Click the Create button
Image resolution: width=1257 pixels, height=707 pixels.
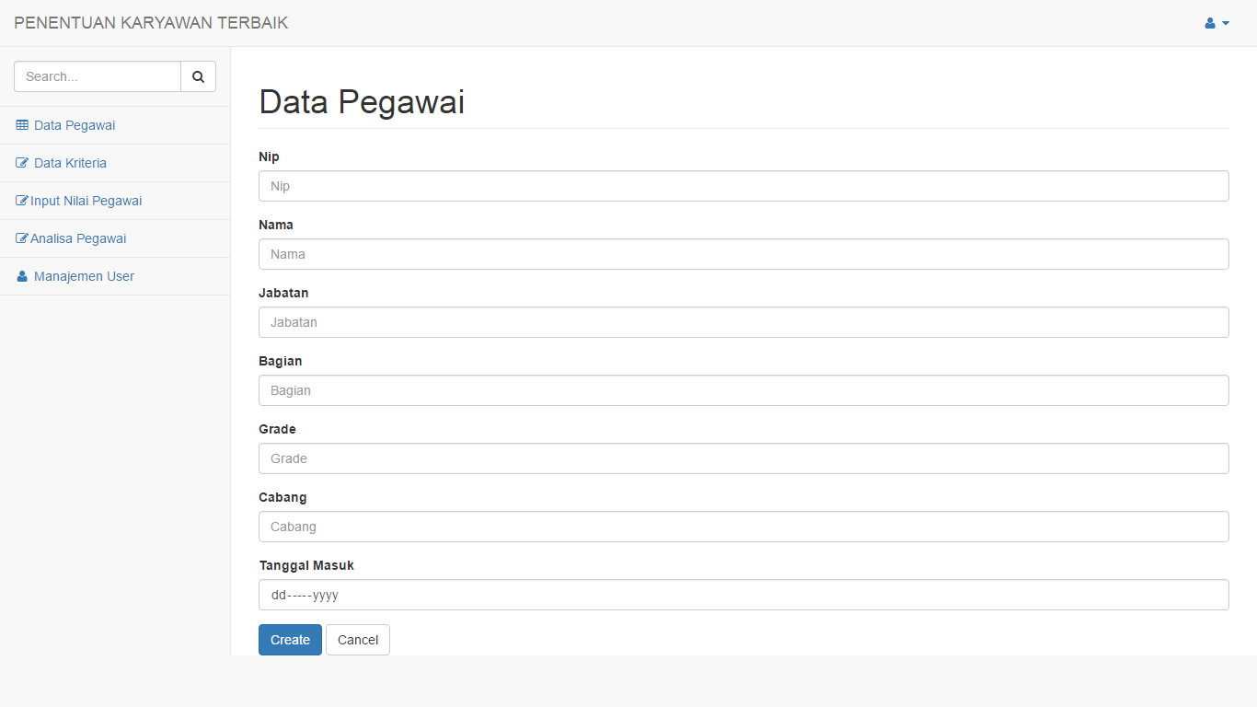tap(290, 640)
